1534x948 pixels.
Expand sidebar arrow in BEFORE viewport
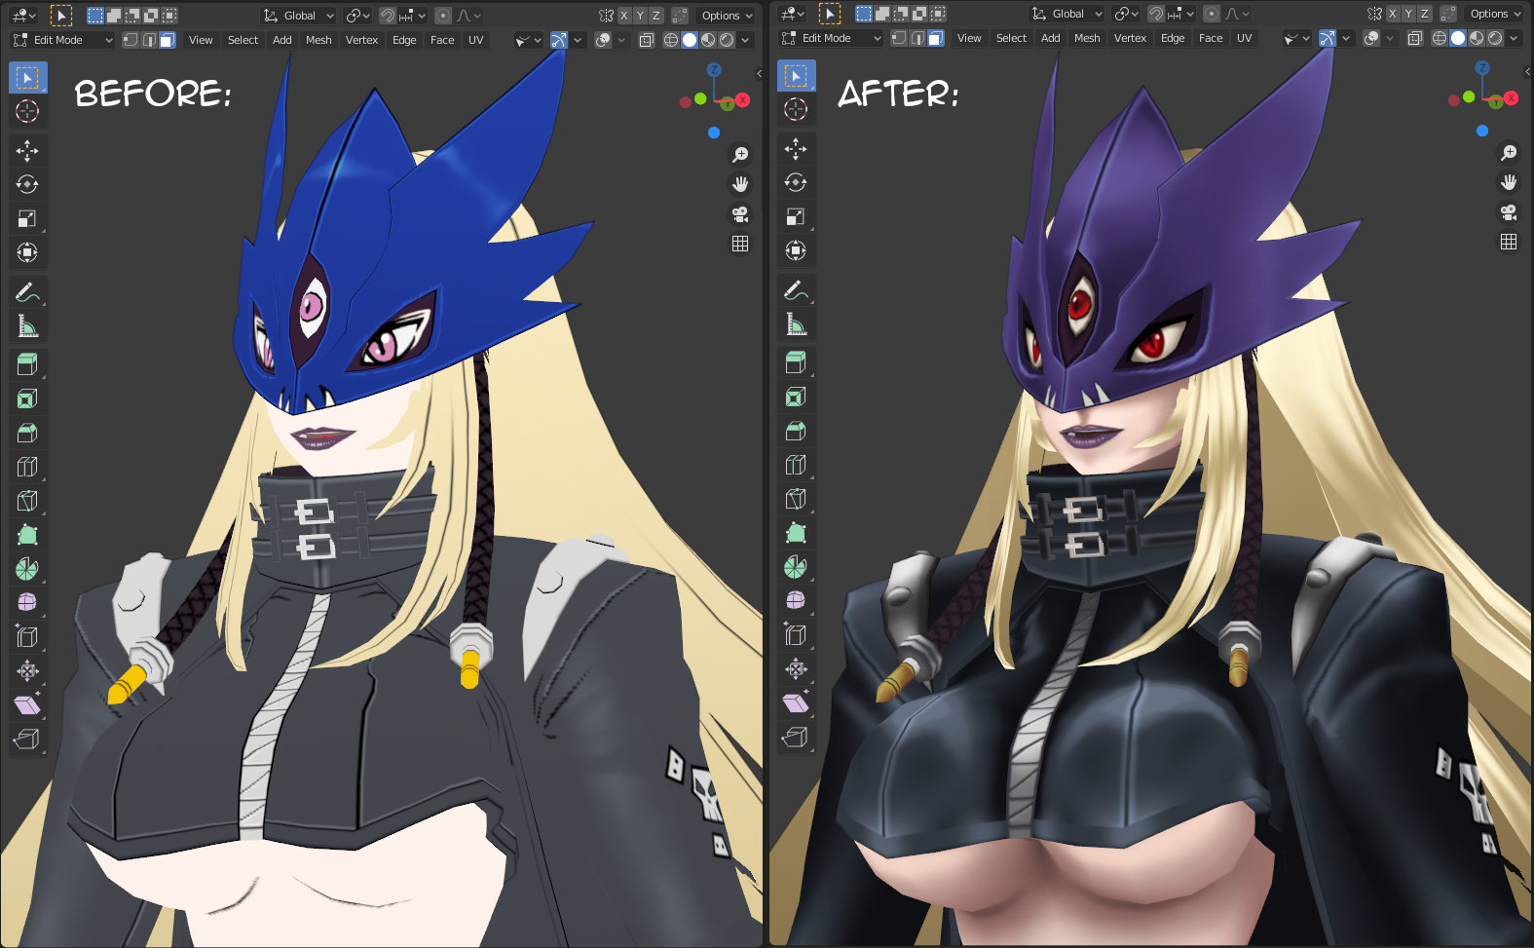coord(759,73)
